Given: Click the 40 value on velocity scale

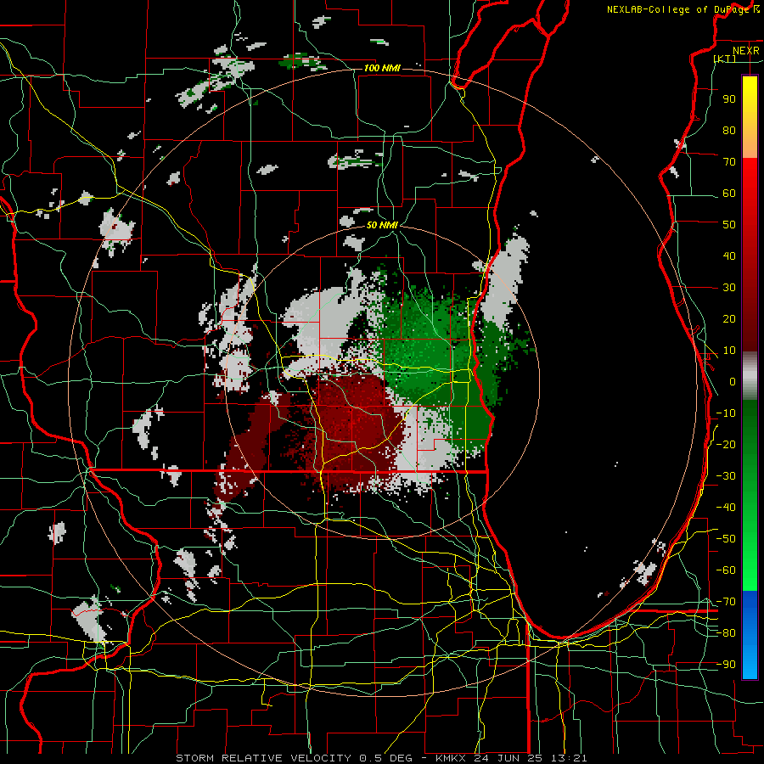Looking at the screenshot, I should (729, 256).
